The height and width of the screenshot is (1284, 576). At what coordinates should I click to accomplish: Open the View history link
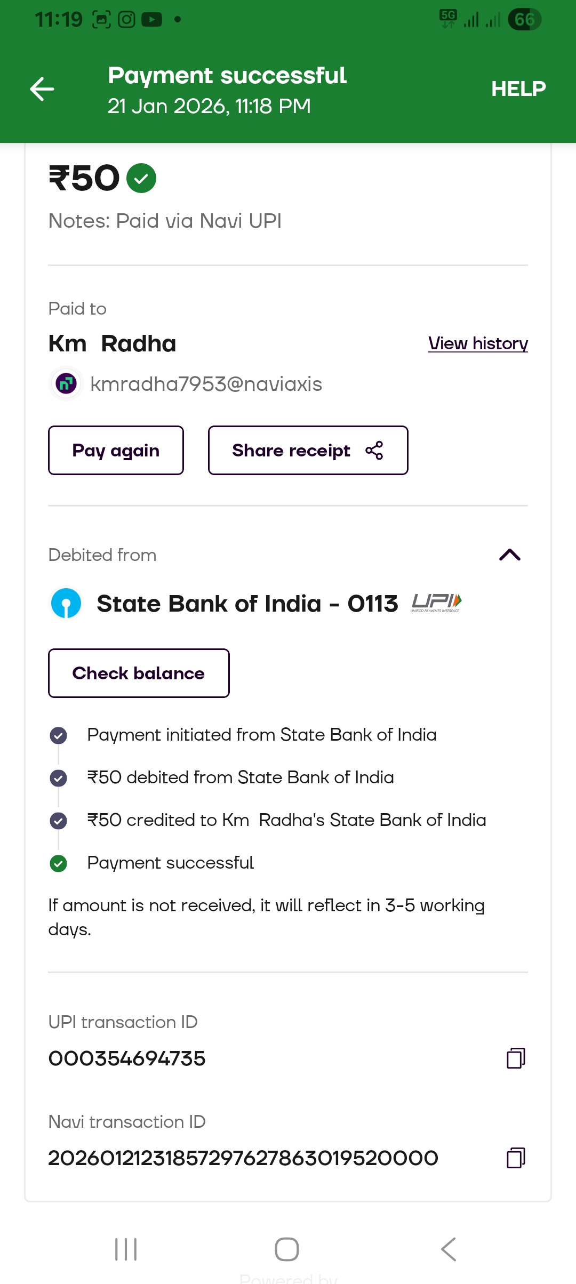[x=478, y=343]
